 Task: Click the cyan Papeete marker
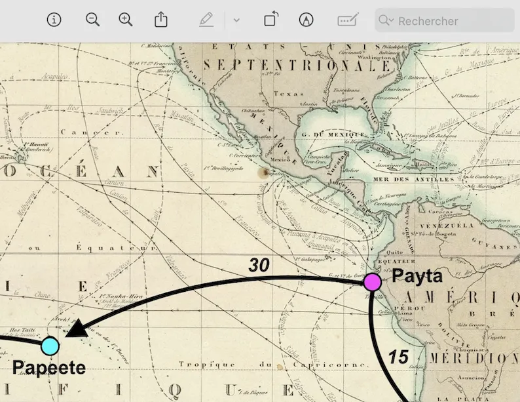(x=50, y=346)
